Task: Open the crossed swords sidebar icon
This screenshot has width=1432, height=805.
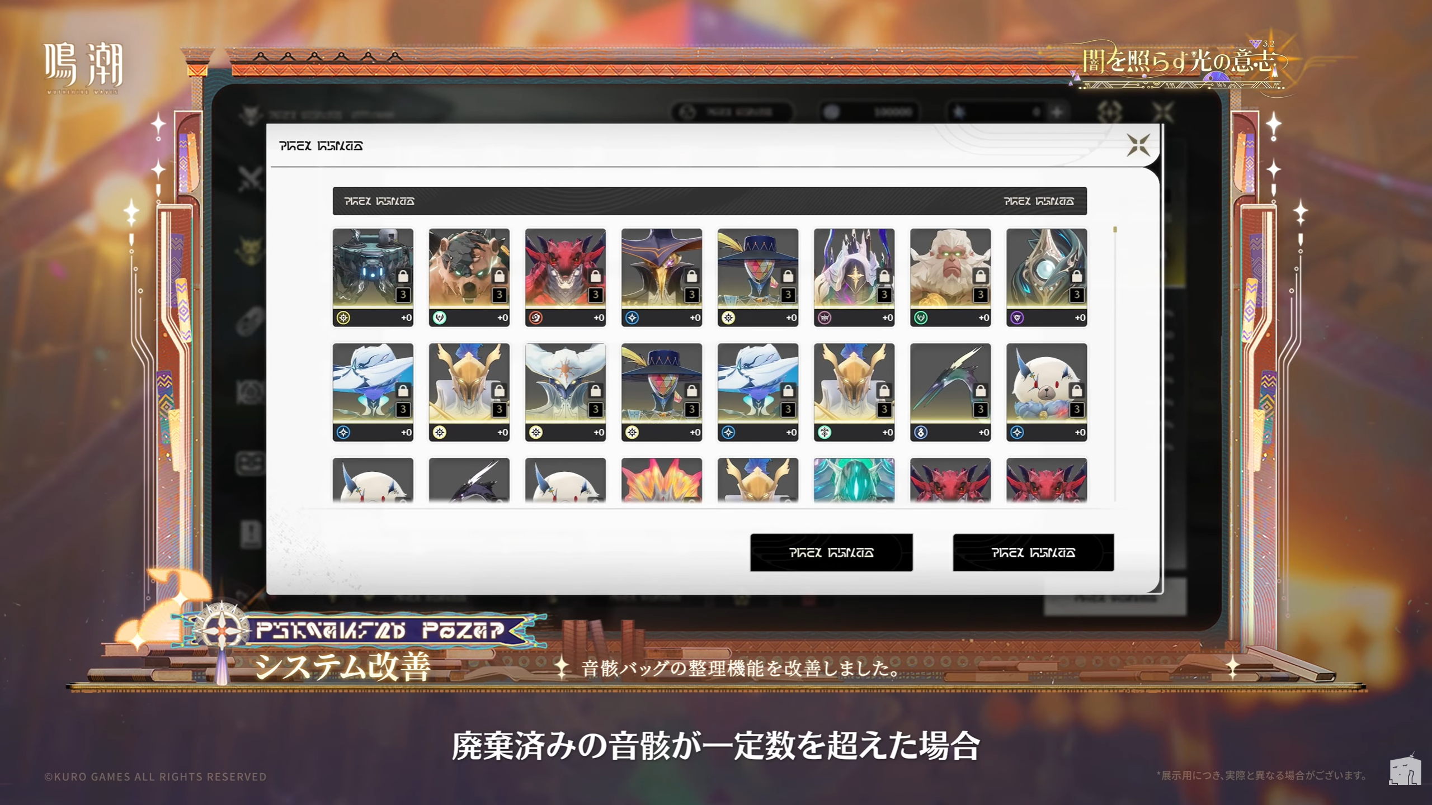Action: pos(251,179)
